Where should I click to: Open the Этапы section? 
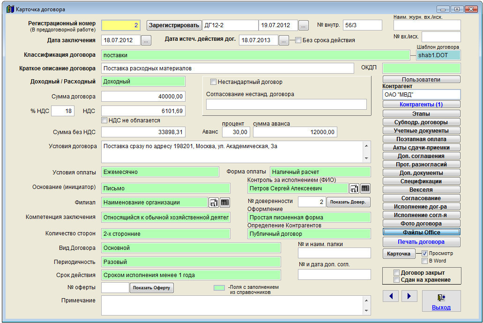(421, 113)
